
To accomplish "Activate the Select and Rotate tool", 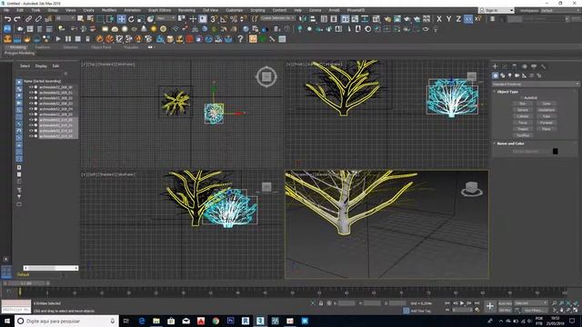I will [131, 19].
